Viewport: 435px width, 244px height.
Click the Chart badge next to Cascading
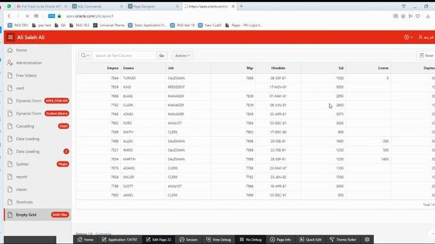pyautogui.click(x=63, y=126)
